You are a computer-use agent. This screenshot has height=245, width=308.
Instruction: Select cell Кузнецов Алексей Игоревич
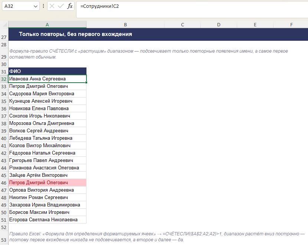click(x=47, y=101)
